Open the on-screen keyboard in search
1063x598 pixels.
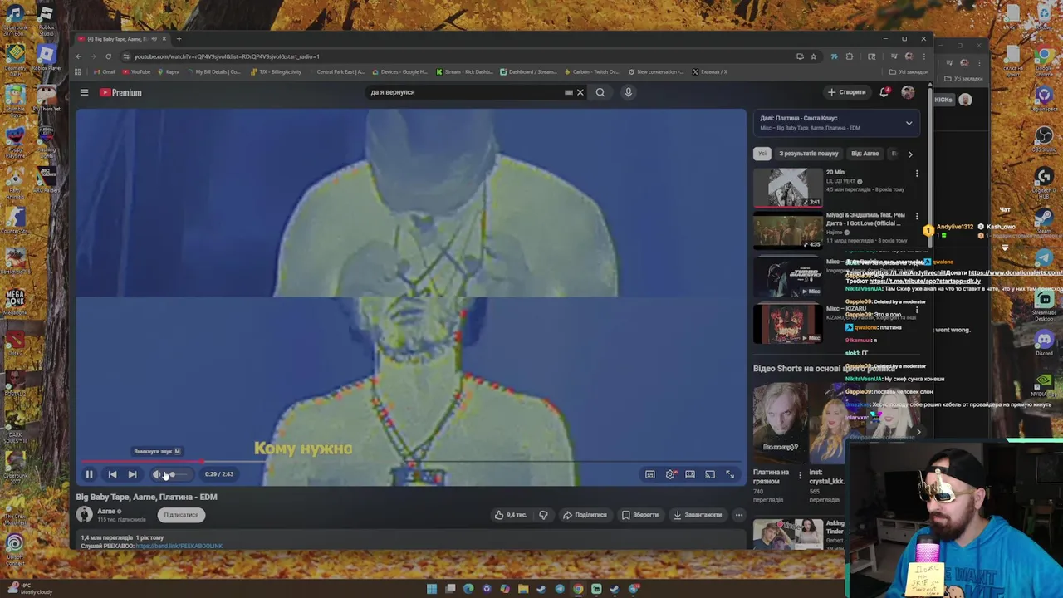[x=568, y=92]
